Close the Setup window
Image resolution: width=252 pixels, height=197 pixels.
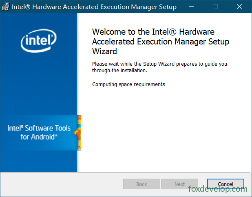click(x=239, y=7)
